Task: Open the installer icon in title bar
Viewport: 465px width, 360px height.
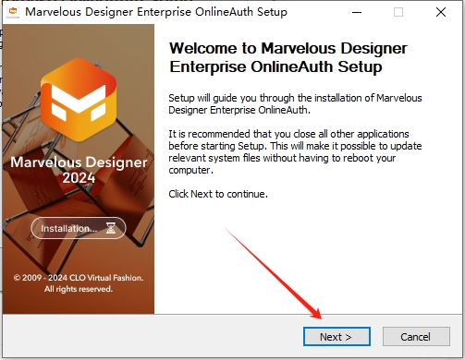Action: (x=13, y=12)
